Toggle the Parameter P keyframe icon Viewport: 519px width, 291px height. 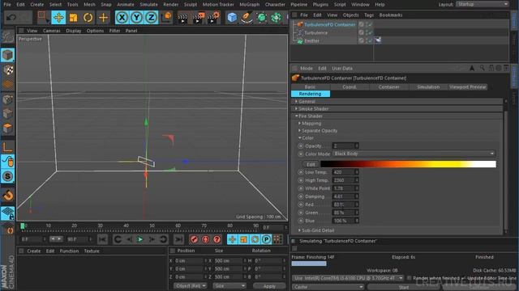pos(266,239)
